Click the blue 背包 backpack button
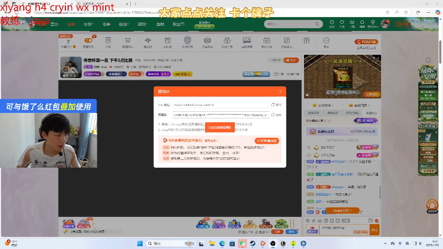Viewport: 443px width, 249px height. (x=292, y=232)
